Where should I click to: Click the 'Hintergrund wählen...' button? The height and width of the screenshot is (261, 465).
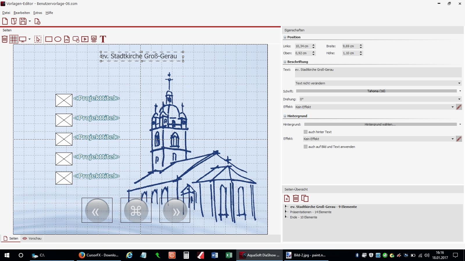[380, 124]
